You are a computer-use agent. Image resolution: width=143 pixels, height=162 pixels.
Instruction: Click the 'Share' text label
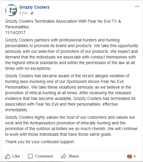click(x=74, y=156)
